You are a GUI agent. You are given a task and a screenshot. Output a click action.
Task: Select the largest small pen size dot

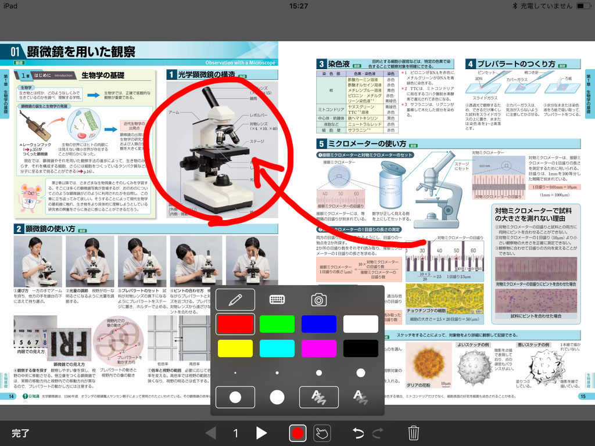tap(360, 373)
